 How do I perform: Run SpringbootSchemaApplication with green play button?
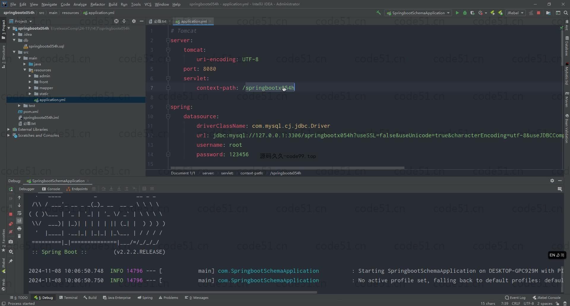457,13
